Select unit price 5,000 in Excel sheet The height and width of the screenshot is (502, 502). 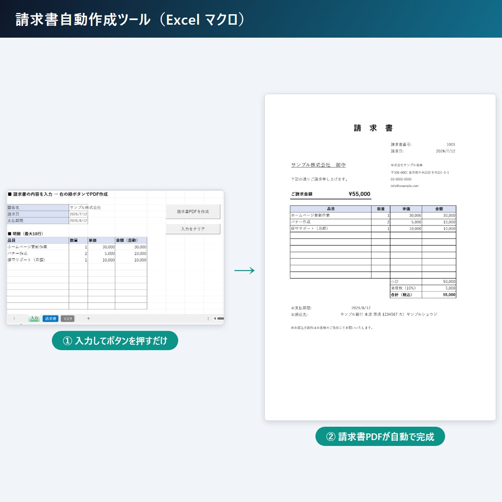(101, 254)
